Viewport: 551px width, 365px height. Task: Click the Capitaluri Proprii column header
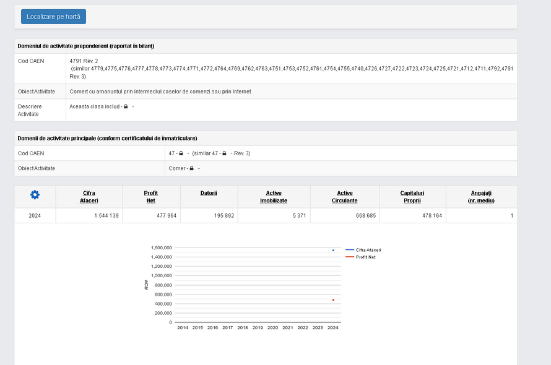(x=412, y=197)
